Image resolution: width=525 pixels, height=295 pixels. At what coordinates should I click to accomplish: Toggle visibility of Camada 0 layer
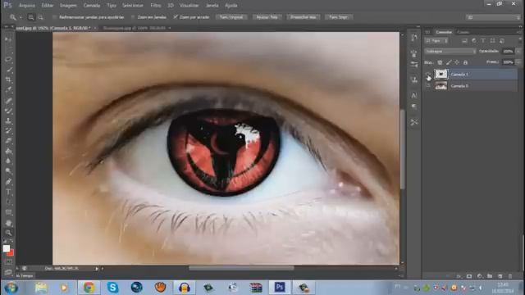[428, 85]
